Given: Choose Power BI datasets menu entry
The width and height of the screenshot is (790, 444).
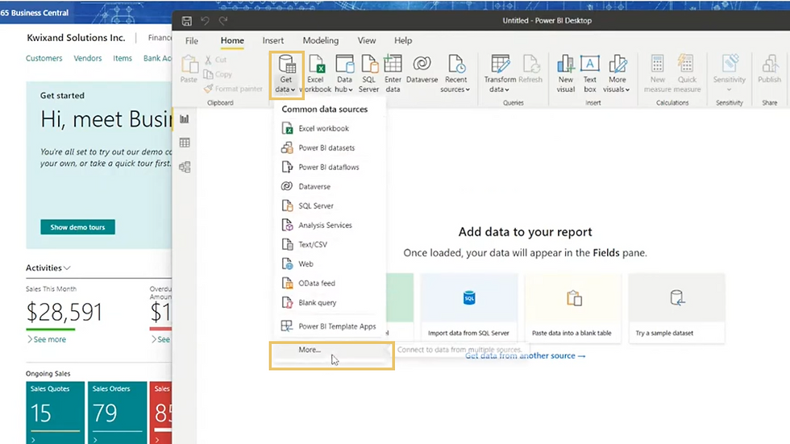Looking at the screenshot, I should [330, 148].
